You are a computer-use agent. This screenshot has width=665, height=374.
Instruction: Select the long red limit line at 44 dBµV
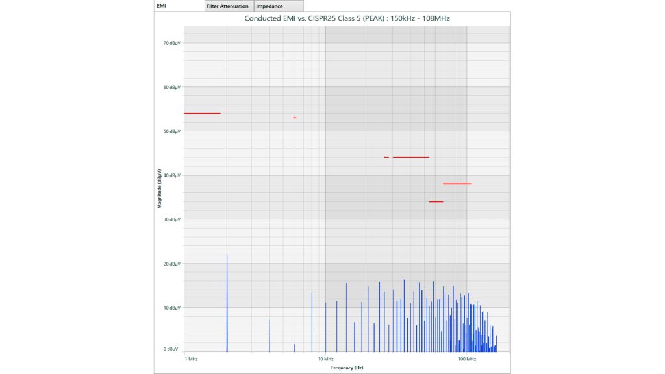410,157
